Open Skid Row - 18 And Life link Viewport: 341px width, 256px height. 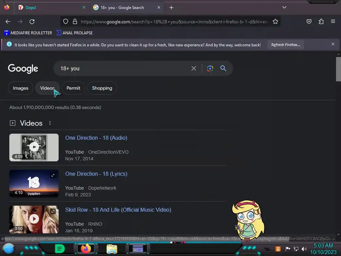(x=118, y=210)
